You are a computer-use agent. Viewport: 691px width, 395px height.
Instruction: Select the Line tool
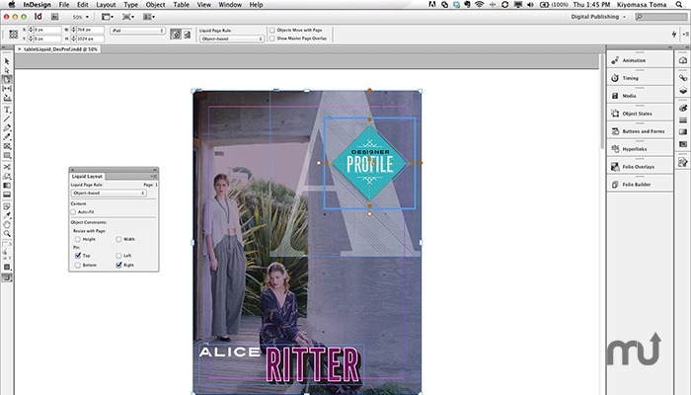pyautogui.click(x=7, y=118)
